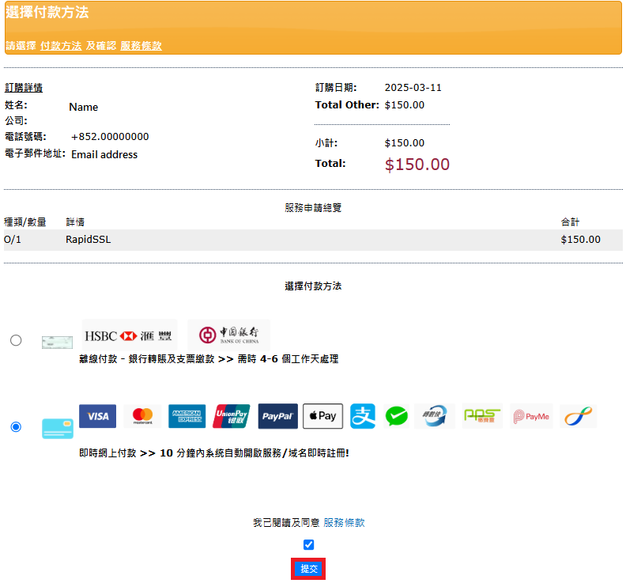626x587 pixels.
Task: Uncheck the agree to terms checkbox
Action: click(308, 544)
